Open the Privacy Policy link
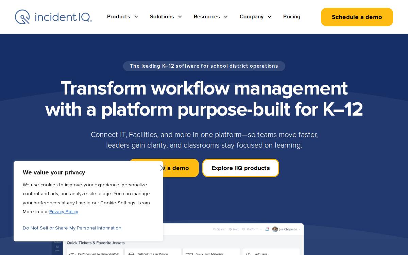Viewport: 408px width, 255px height. (64, 211)
